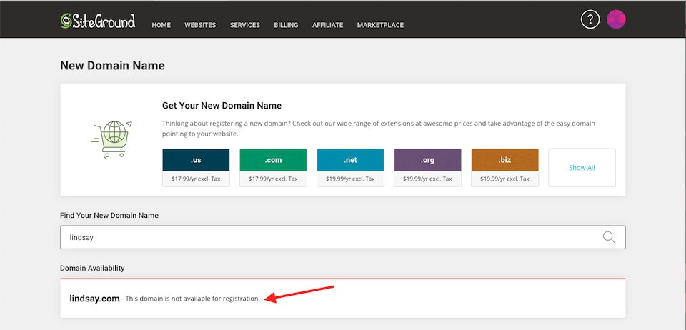Select the green .com extension tile
Image resolution: width=686 pixels, height=330 pixels.
tap(273, 161)
